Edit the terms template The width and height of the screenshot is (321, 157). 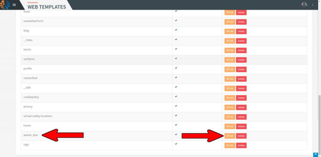[x=230, y=50]
